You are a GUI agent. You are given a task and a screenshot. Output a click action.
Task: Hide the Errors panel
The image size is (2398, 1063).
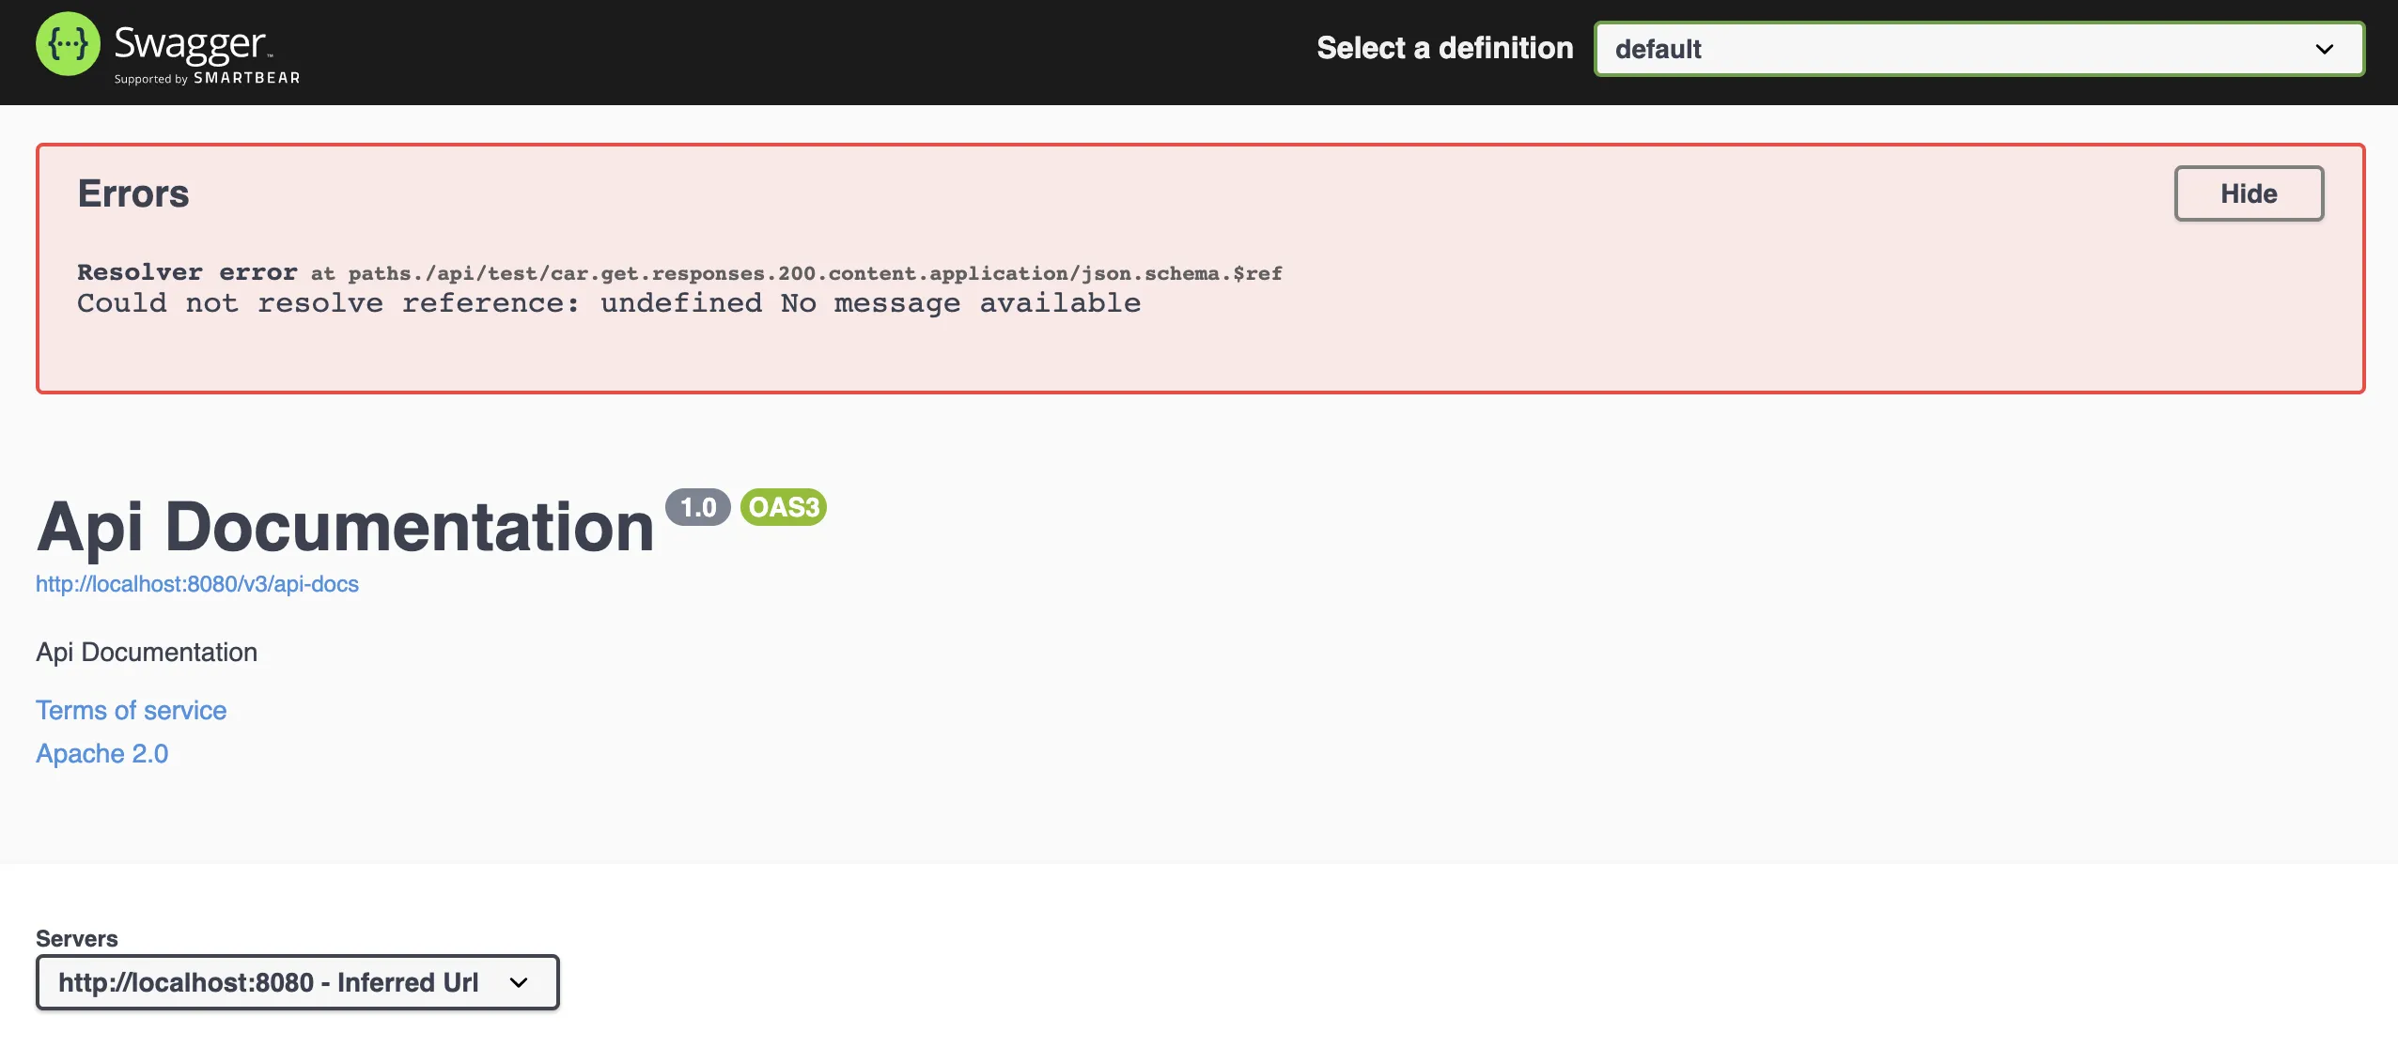(2248, 193)
